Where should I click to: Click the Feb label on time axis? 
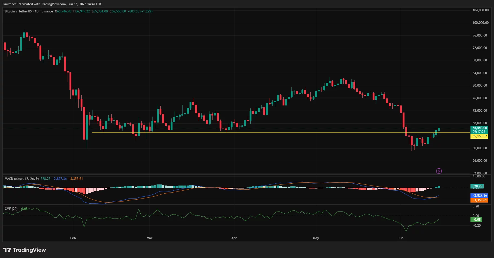pyautogui.click(x=73, y=238)
